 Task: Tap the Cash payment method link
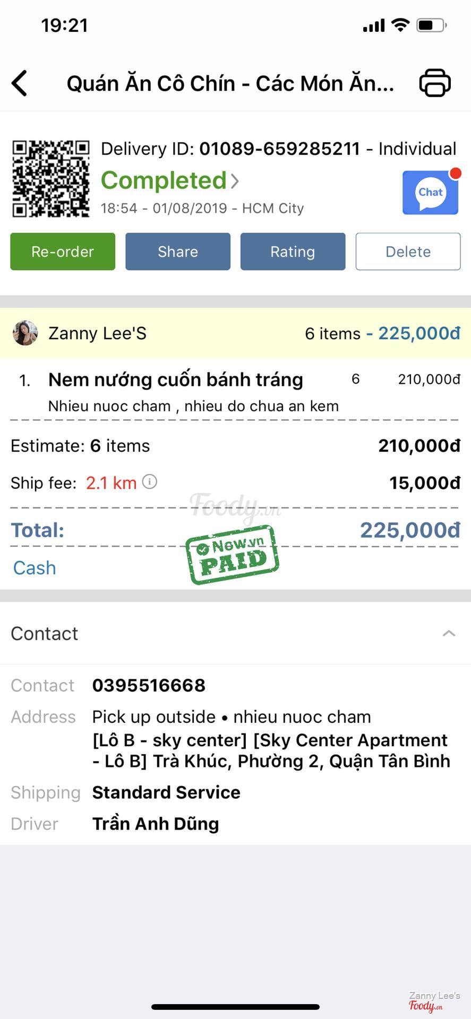click(35, 568)
